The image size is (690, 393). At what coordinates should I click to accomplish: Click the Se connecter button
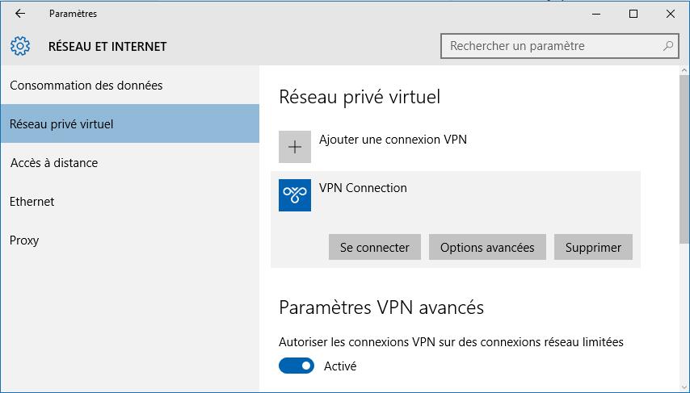374,247
